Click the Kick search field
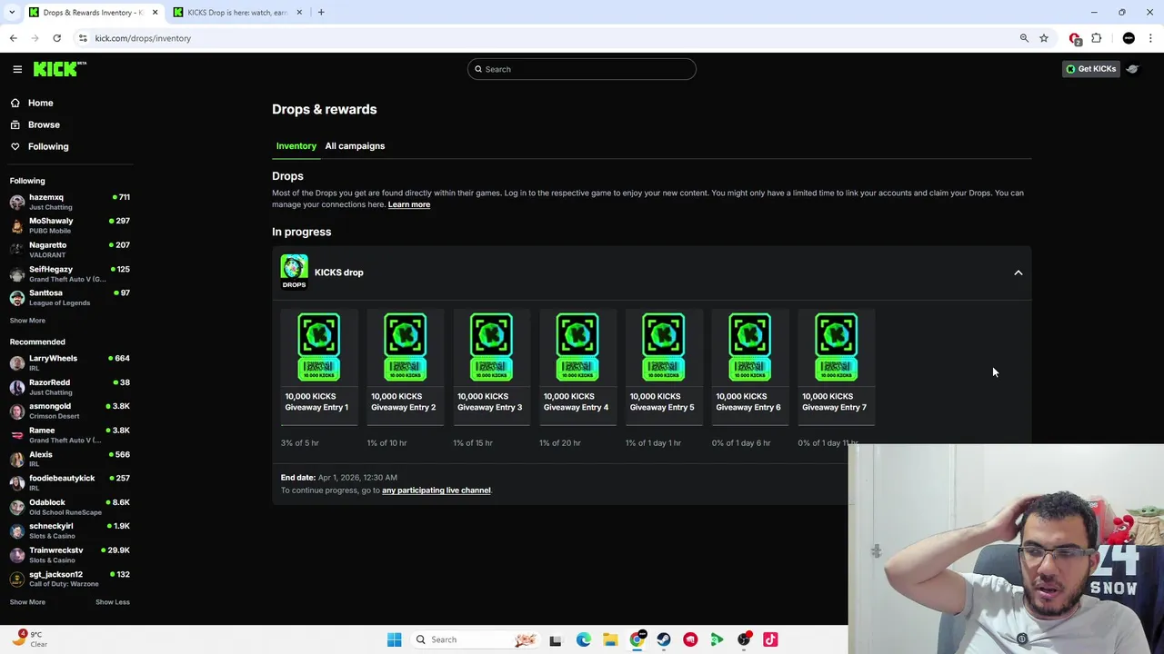1164x654 pixels. (x=582, y=69)
